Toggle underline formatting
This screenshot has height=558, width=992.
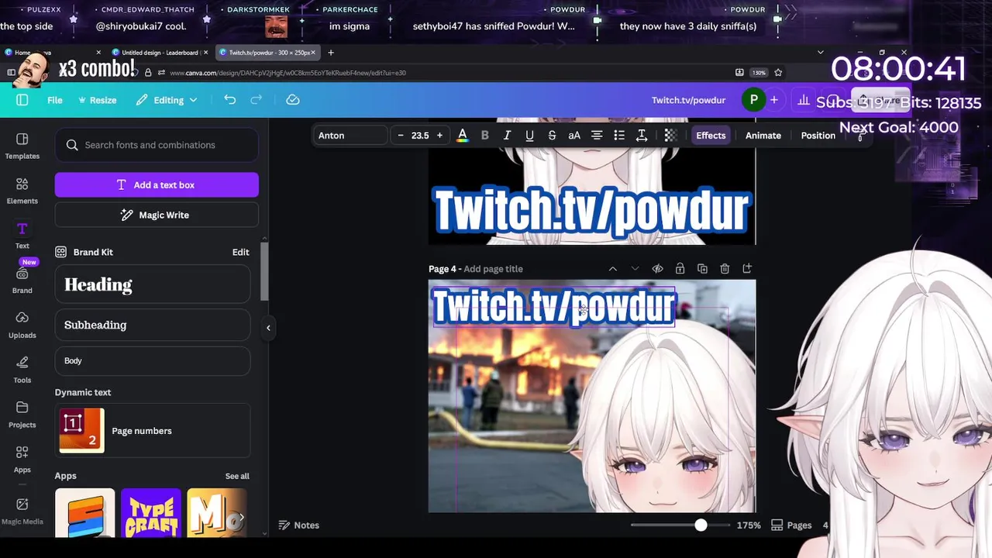529,136
